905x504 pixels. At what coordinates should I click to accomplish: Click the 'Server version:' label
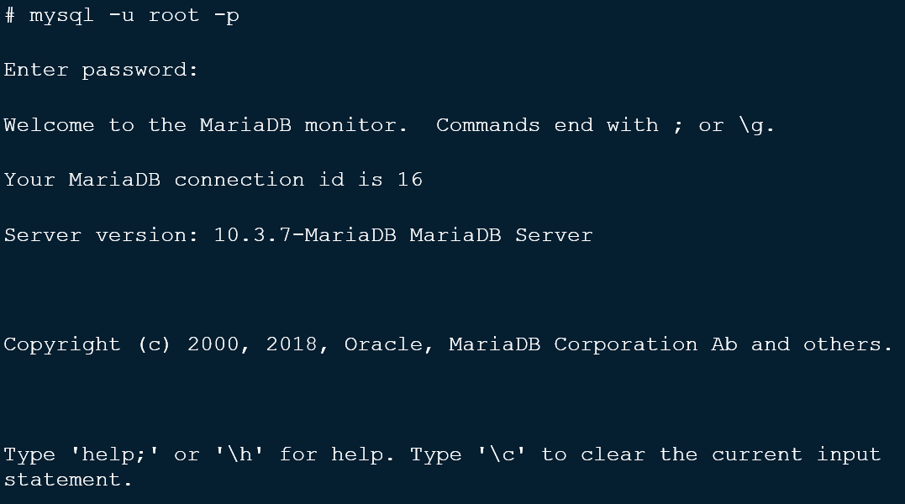pyautogui.click(x=101, y=235)
